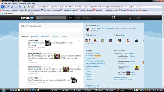Click the Home link in Twitter header
Image resolution: width=164 pixels, height=92 pixels.
point(71,18)
